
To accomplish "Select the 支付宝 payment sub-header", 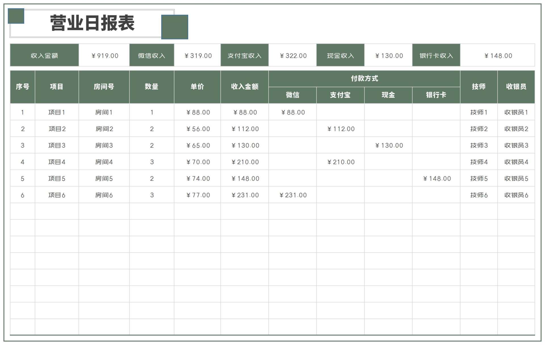I will click(341, 95).
